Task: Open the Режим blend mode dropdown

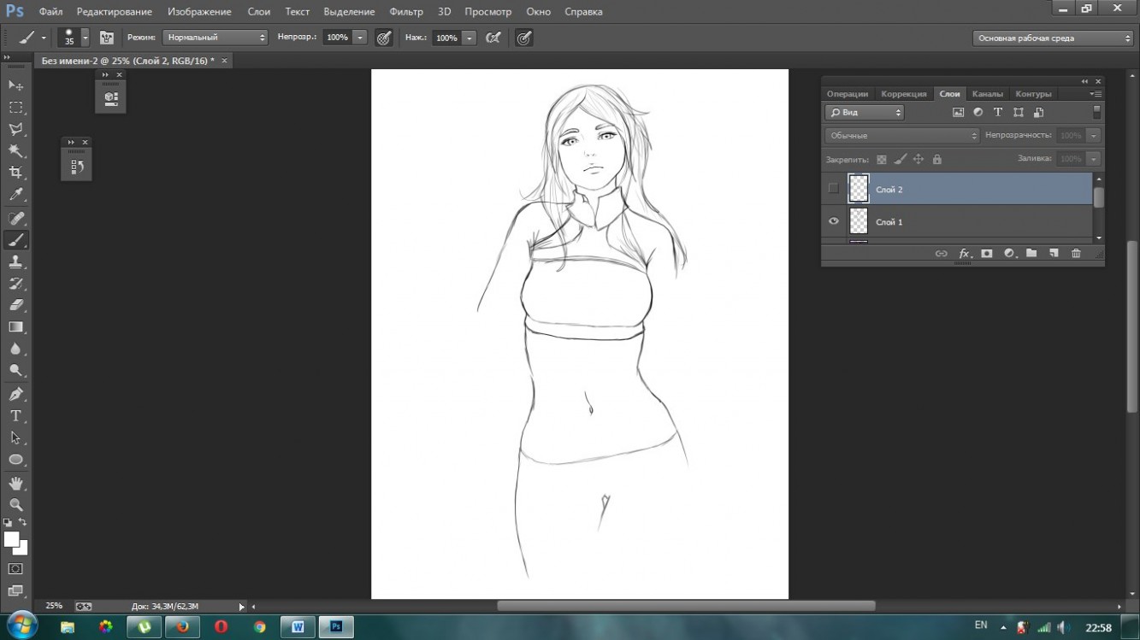Action: pyautogui.click(x=215, y=38)
